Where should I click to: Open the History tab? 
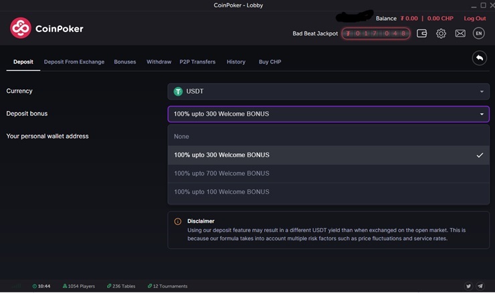[x=236, y=62]
